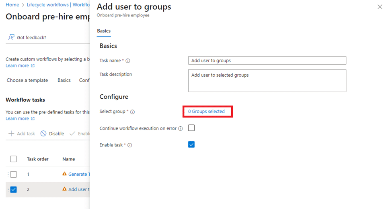Click info icon beside Select group

[x=132, y=112]
